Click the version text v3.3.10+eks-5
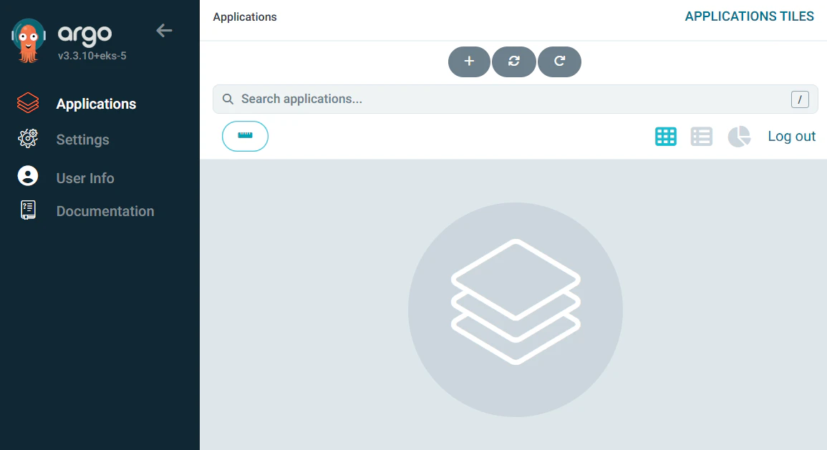 click(92, 56)
